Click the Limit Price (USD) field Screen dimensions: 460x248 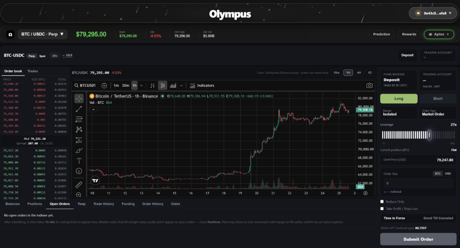418,160
